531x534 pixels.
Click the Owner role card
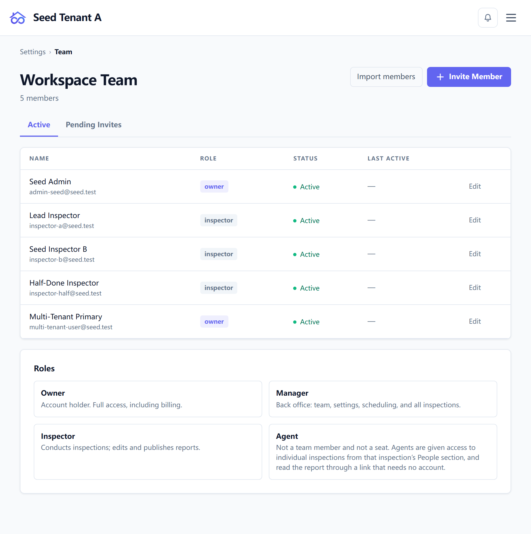point(148,399)
